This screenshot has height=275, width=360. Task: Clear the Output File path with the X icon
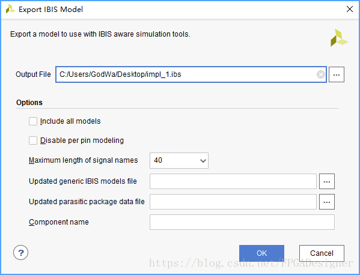(321, 74)
